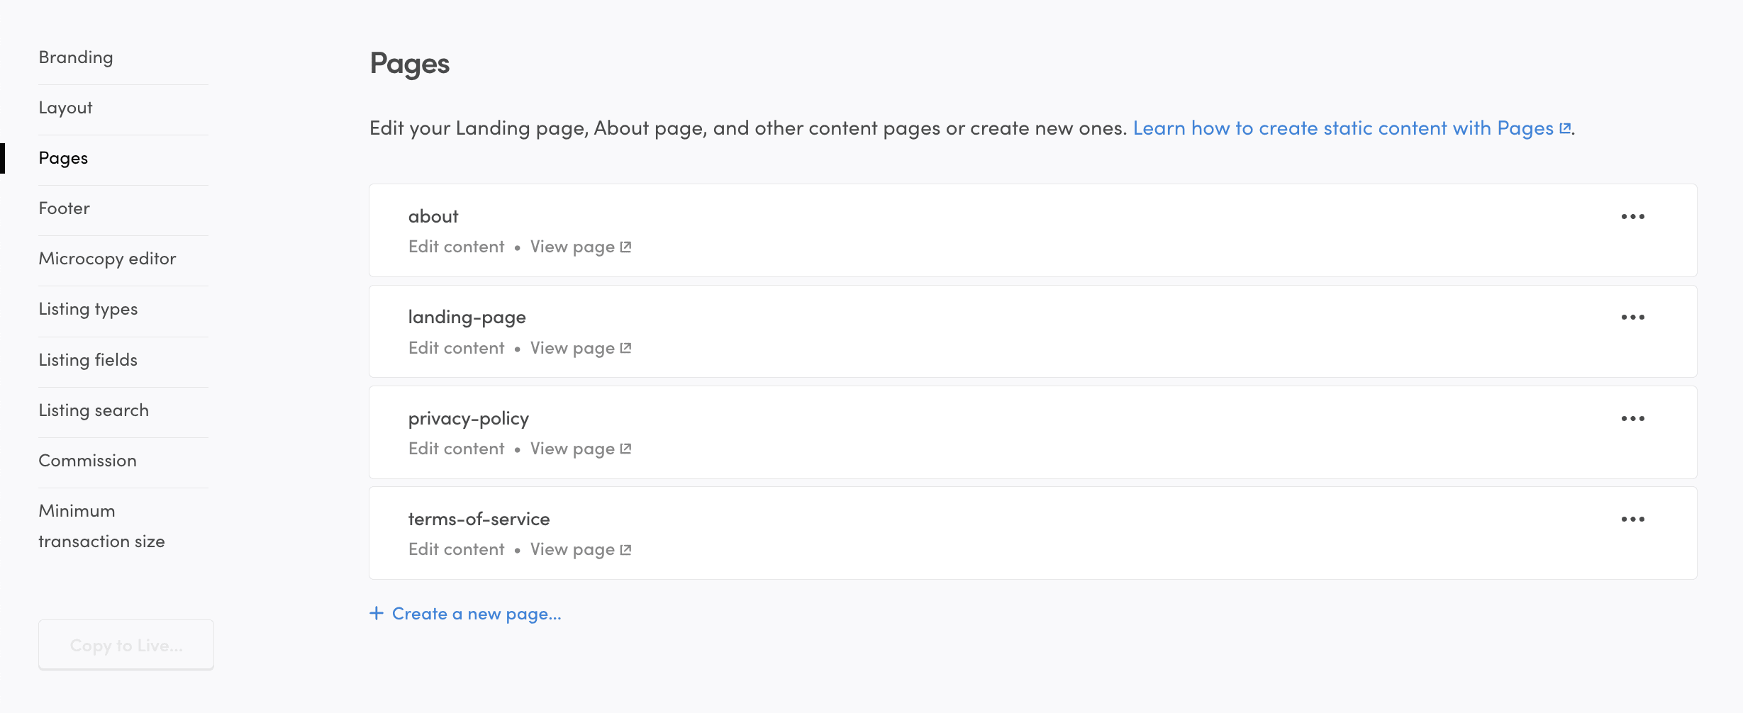Navigate to Listing types
Screen dimensions: 1743x713
click(88, 309)
